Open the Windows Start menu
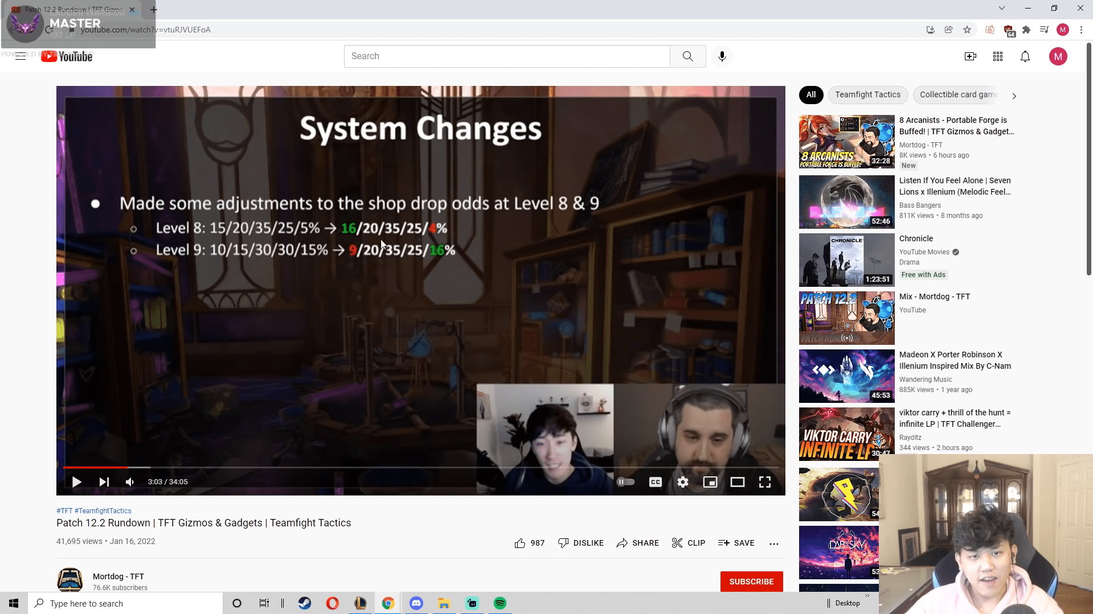Image resolution: width=1093 pixels, height=614 pixels. (14, 603)
